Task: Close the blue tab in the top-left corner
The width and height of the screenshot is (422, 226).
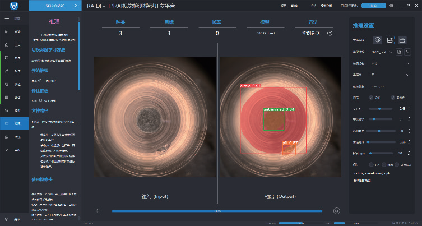Action: click(x=76, y=6)
